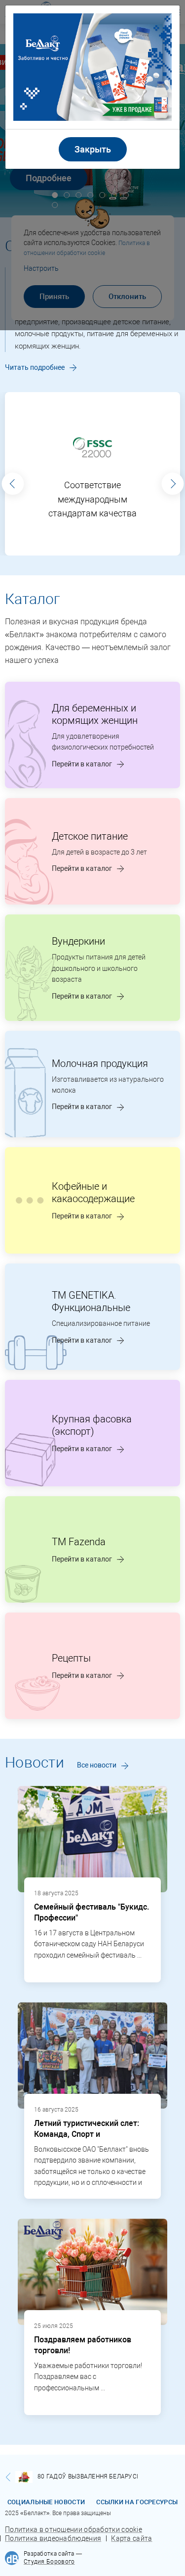
Task: Go to catalog for Кофейные и какаосодержащие
Action: click(87, 1216)
